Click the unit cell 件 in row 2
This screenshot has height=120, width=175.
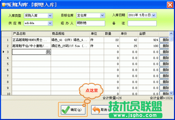click(97, 46)
